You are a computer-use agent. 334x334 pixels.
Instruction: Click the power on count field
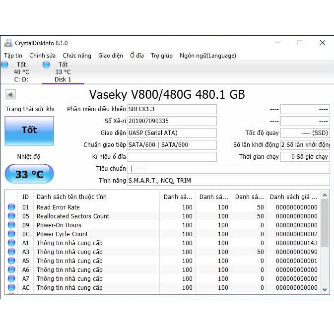point(305,145)
